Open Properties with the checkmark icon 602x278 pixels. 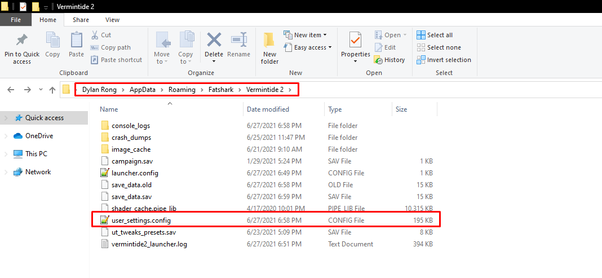pyautogui.click(x=355, y=41)
